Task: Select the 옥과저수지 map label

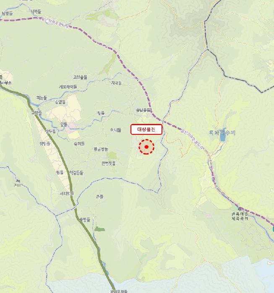Action: click(222, 133)
